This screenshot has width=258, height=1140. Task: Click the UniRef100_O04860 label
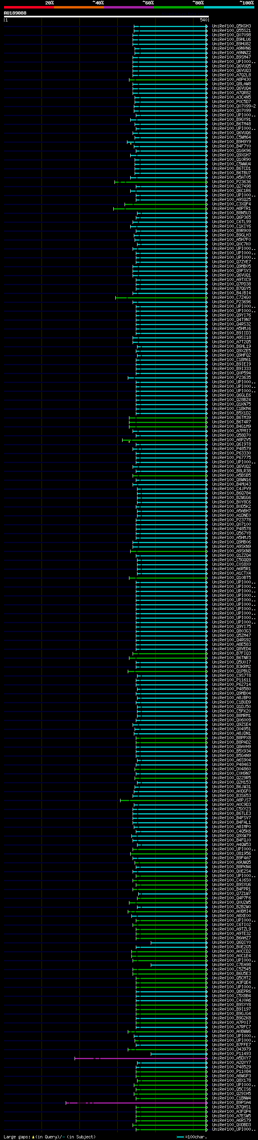click(x=231, y=770)
